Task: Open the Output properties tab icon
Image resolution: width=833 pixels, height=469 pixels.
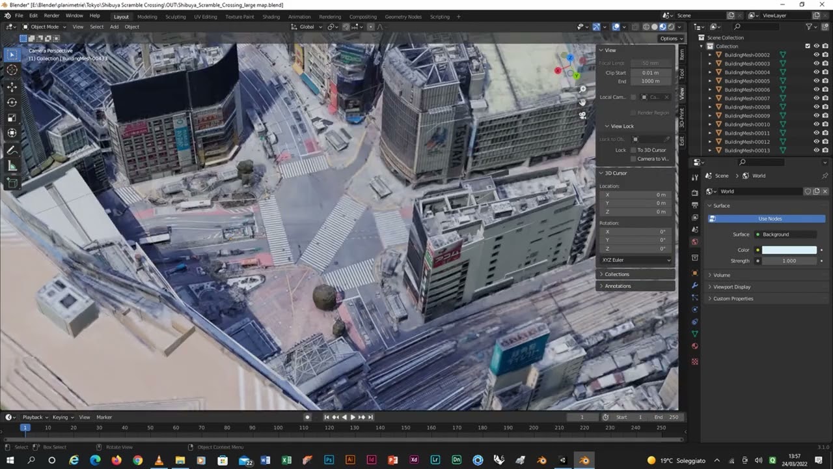Action: point(695,205)
